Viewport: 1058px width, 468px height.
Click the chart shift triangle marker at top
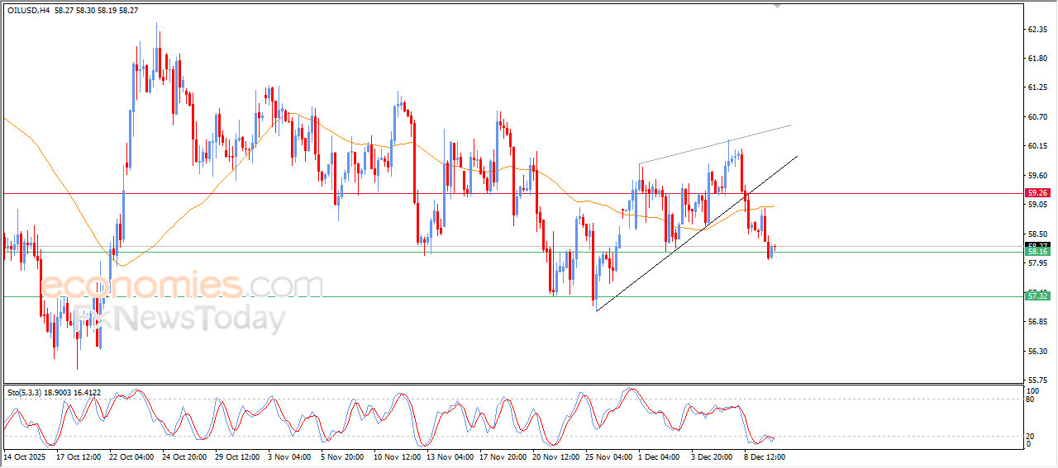coord(776,6)
